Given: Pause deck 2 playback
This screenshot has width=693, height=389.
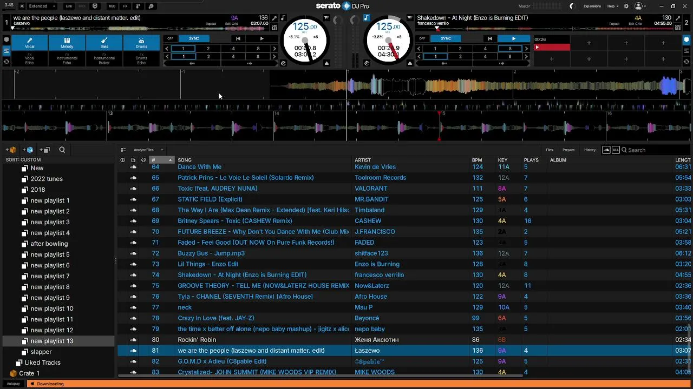Looking at the screenshot, I should pos(513,38).
